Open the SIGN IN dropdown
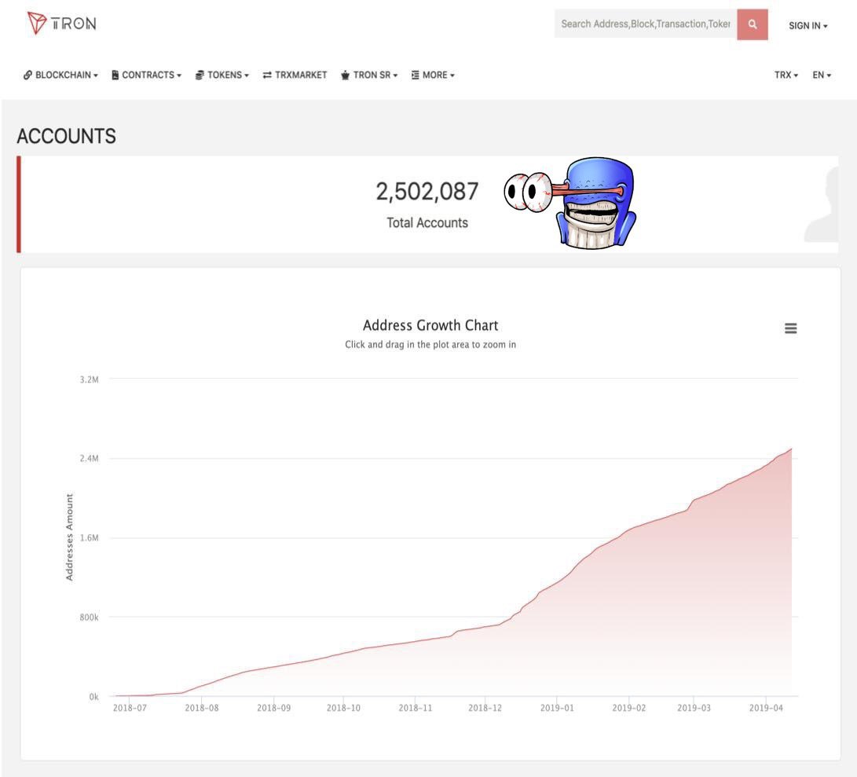The width and height of the screenshot is (857, 777). pyautogui.click(x=808, y=26)
